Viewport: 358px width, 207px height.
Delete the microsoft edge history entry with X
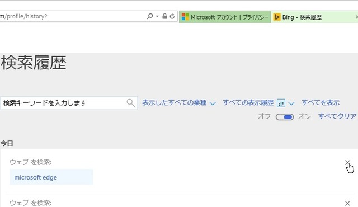[347, 162]
